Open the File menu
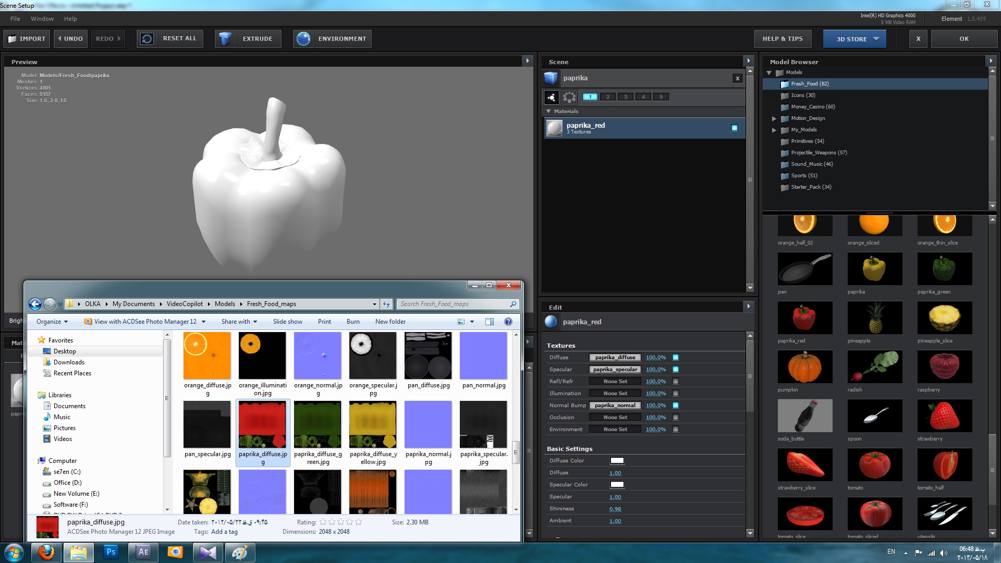Screen dimensions: 1001x563 15,19
